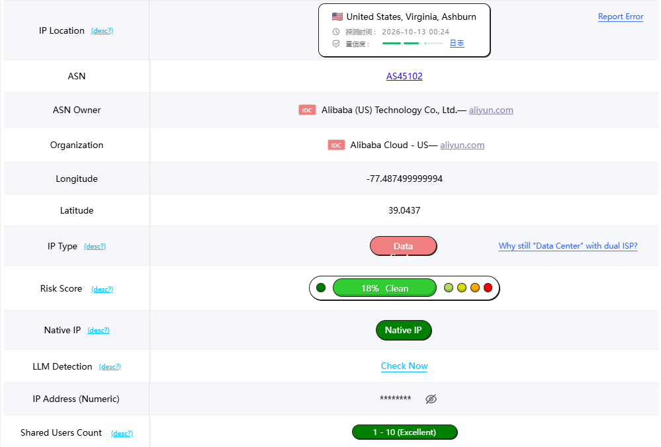Click the 18% Clean risk score bar
The height and width of the screenshot is (447, 661).
coord(384,288)
